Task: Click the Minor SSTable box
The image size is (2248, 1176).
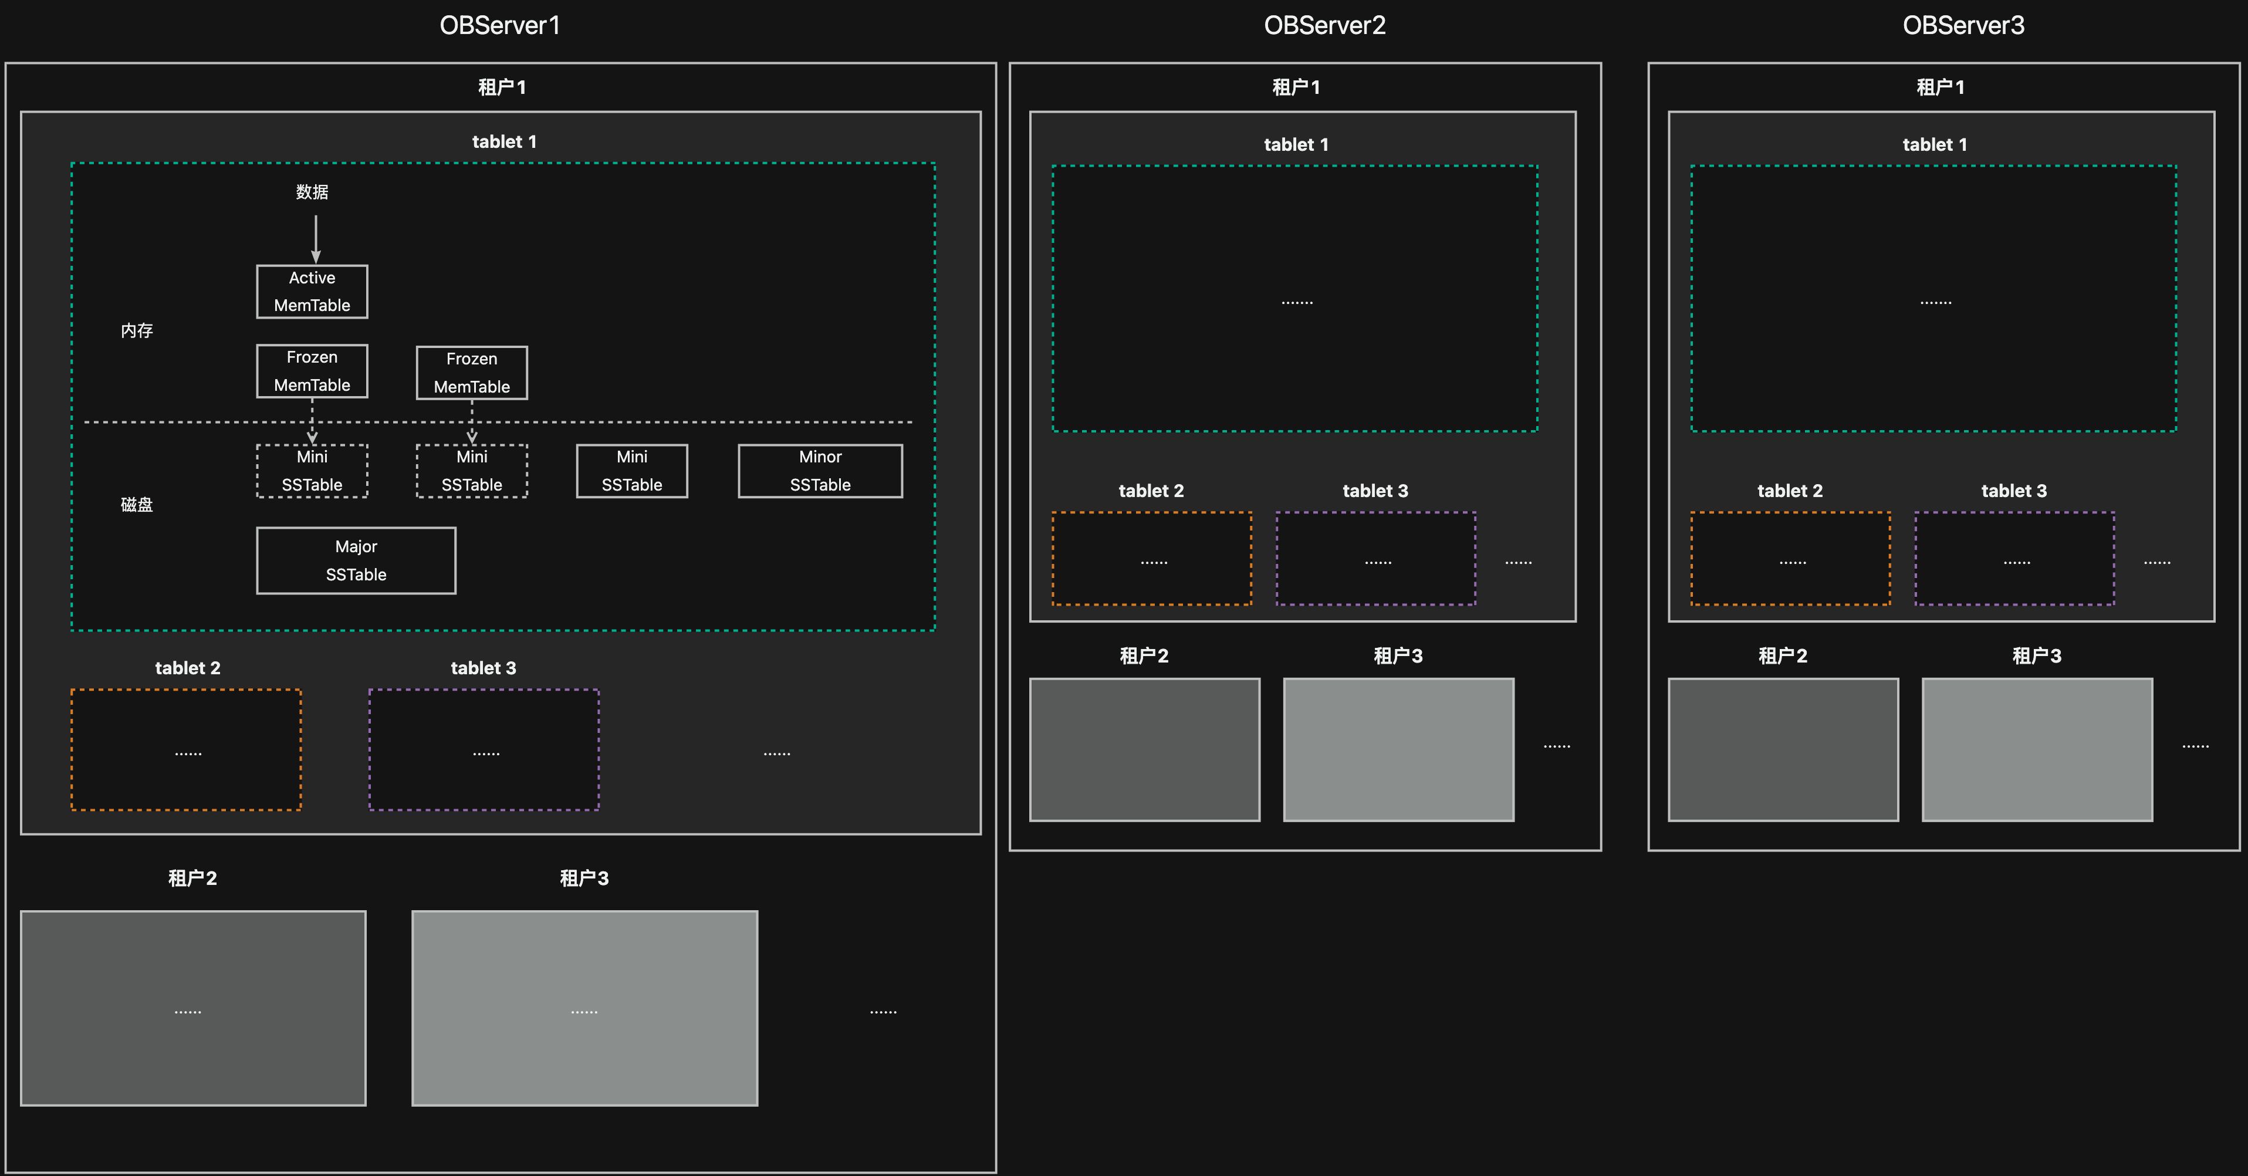Action: click(819, 471)
